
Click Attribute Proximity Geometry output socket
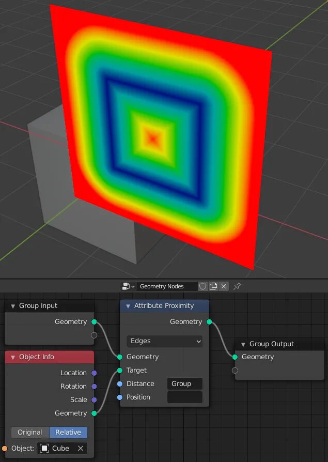pyautogui.click(x=209, y=322)
